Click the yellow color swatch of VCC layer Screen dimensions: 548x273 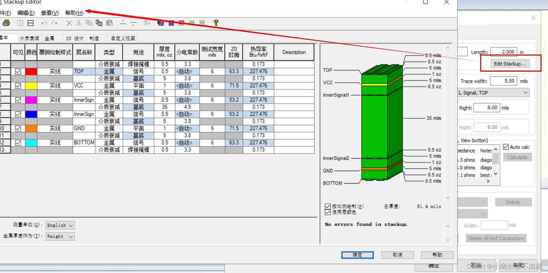31,86
